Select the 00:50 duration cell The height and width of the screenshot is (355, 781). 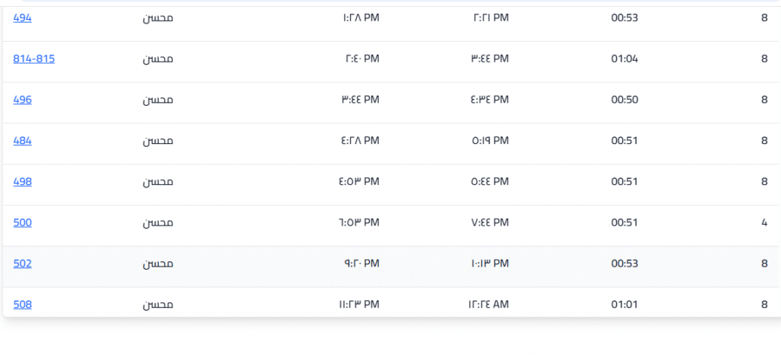625,99
